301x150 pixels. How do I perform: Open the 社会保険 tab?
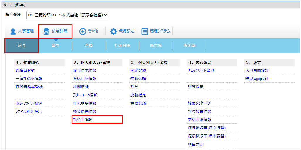coord(122,46)
